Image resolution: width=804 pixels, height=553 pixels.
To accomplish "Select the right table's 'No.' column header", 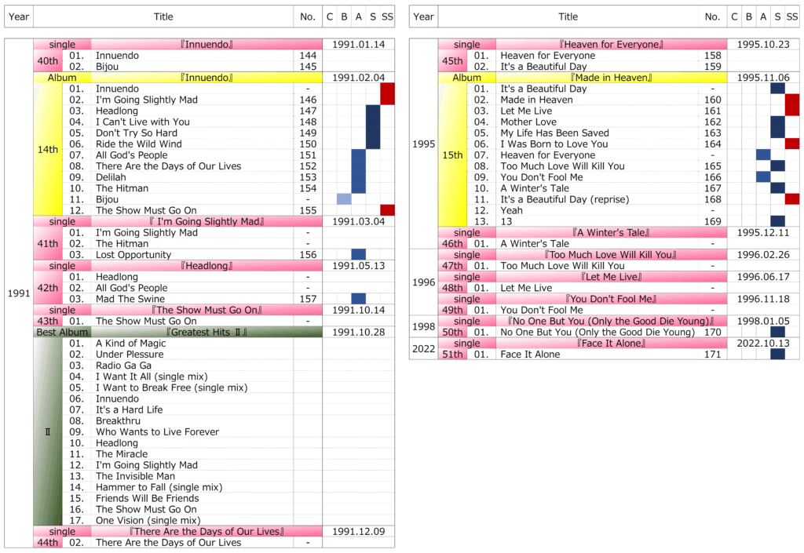I will tap(713, 16).
